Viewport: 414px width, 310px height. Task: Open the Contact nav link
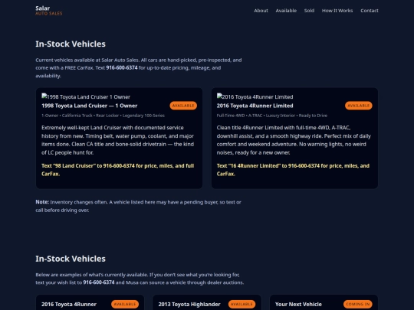(370, 11)
